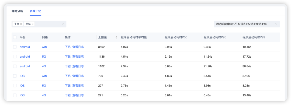This screenshot has height=105, width=291.
Task: Click the 5G link in 227 row
Action: pos(44,86)
